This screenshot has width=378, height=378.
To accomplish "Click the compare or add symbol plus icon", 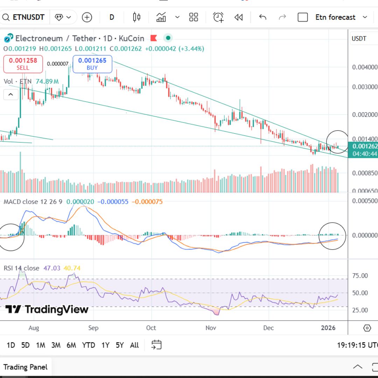I will click(x=87, y=17).
